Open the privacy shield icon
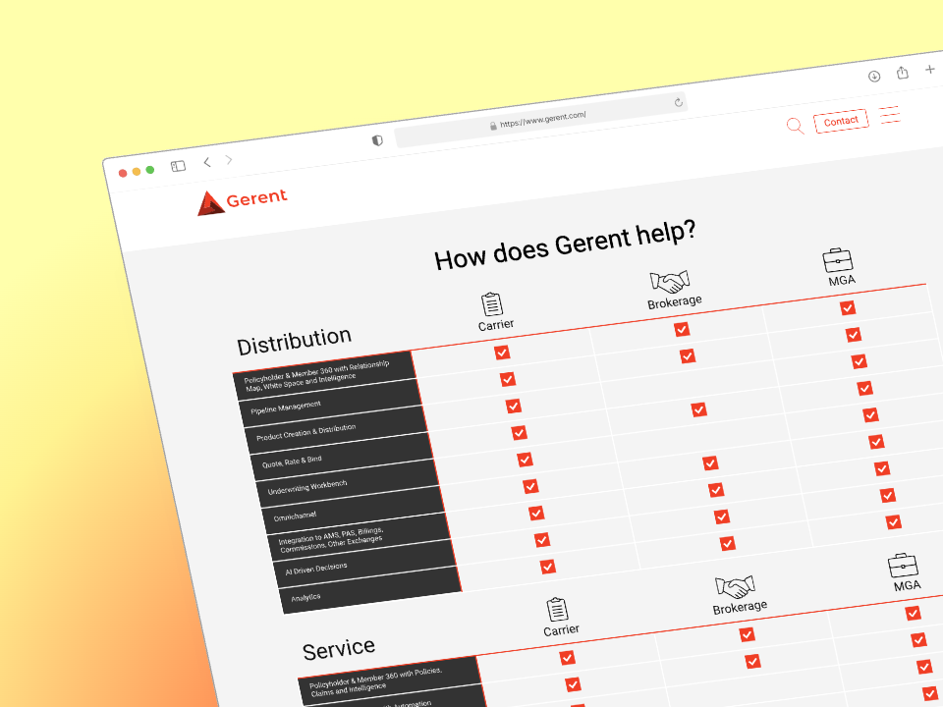The width and height of the screenshot is (943, 707). pos(377,140)
